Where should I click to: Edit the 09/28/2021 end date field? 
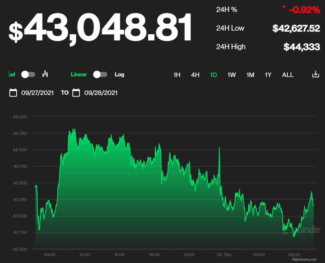click(x=101, y=93)
